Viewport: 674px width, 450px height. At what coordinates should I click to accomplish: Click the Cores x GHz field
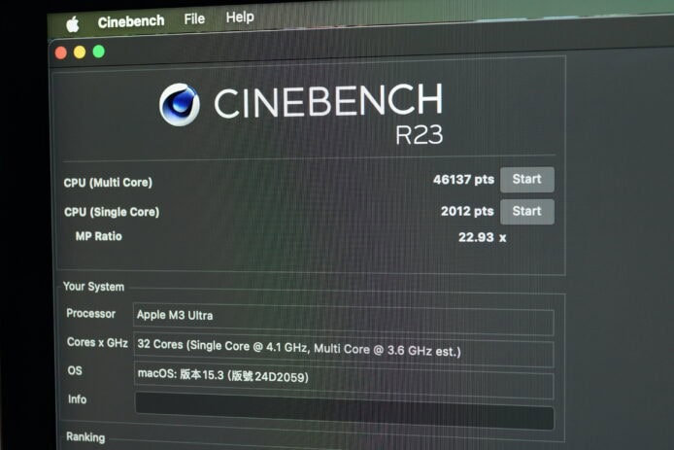coord(343,351)
